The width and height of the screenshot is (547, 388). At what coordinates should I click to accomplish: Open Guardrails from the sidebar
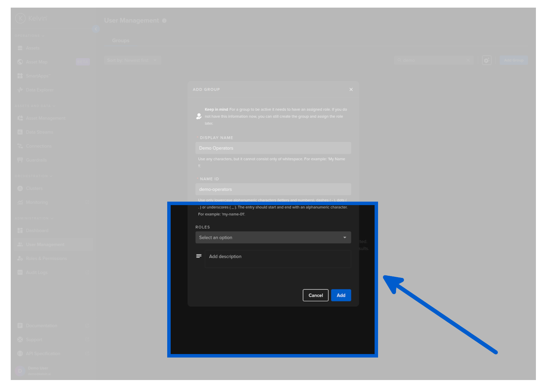36,160
